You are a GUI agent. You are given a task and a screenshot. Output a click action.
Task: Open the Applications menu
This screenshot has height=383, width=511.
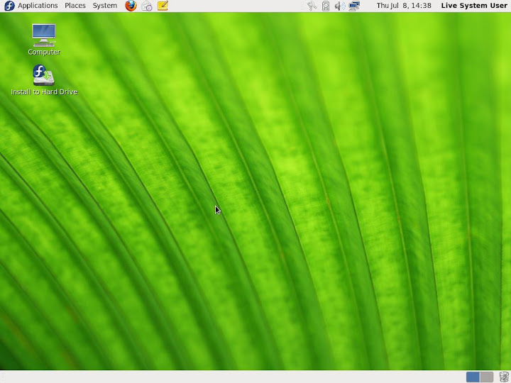coord(38,6)
